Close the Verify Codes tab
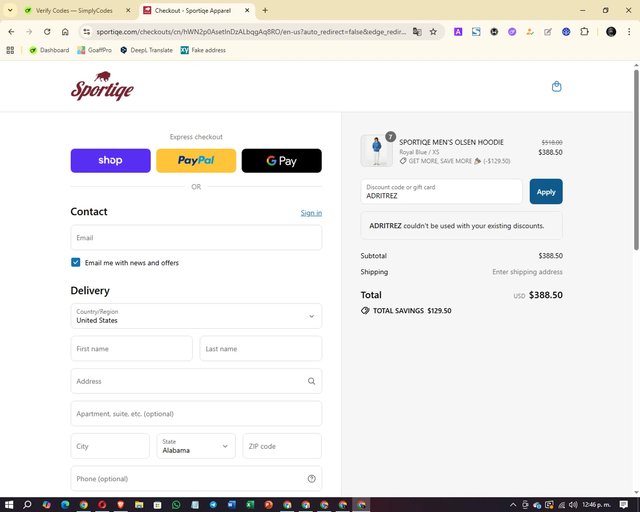 pyautogui.click(x=128, y=10)
